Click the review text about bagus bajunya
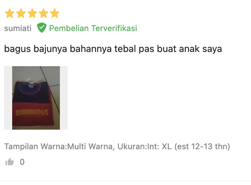The width and height of the screenshot is (251, 185). click(113, 49)
